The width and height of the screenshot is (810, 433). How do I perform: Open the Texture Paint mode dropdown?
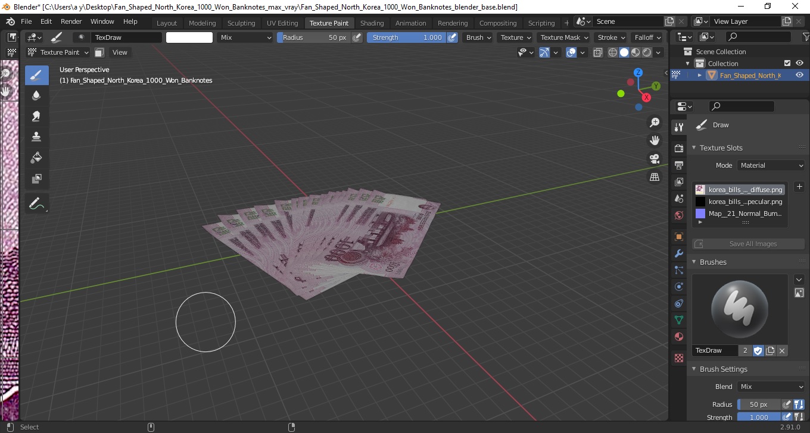coord(58,52)
